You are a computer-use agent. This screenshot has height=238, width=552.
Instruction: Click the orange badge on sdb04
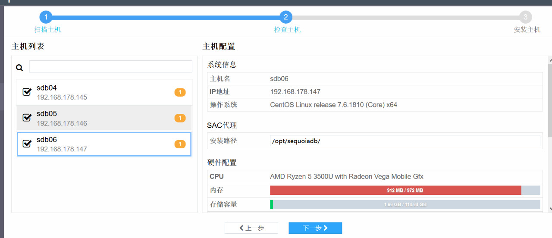point(180,92)
